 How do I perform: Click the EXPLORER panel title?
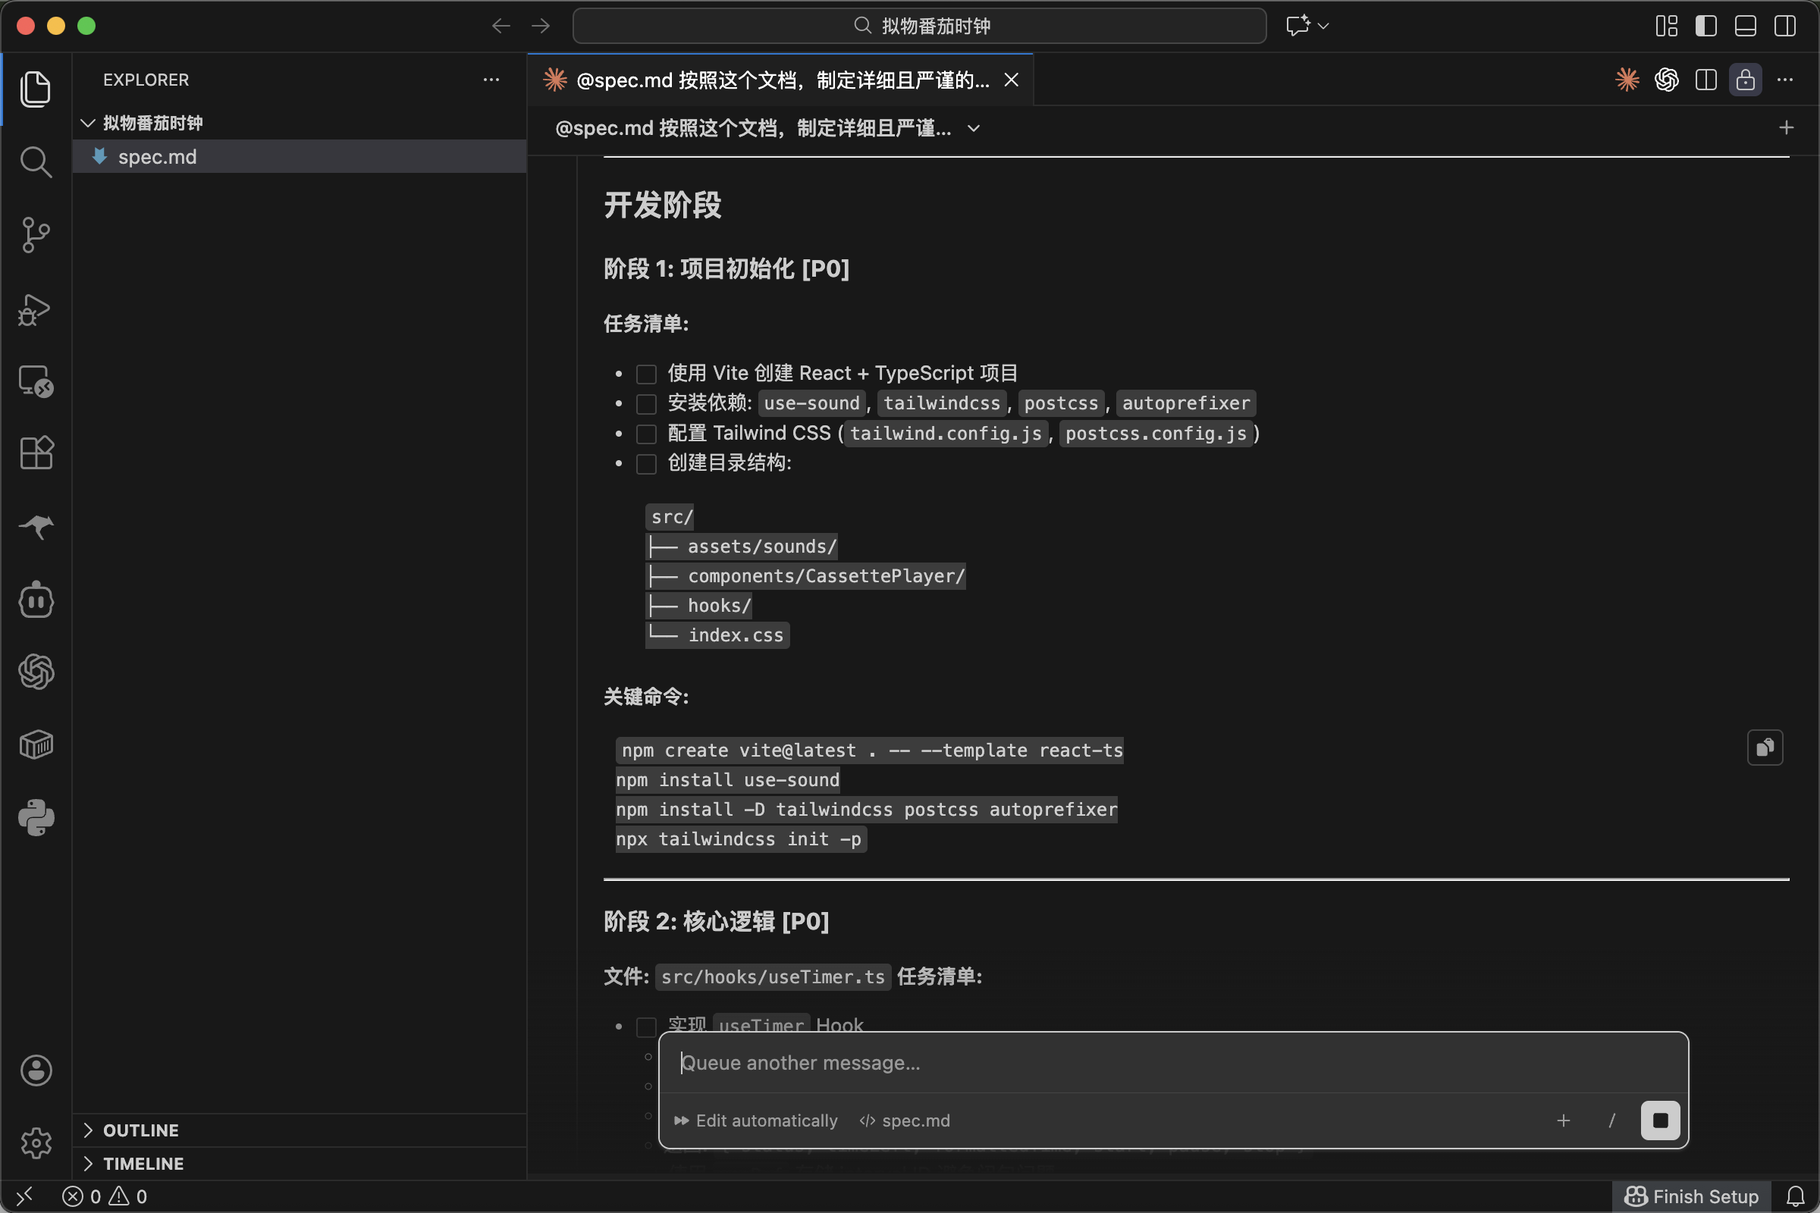click(146, 80)
